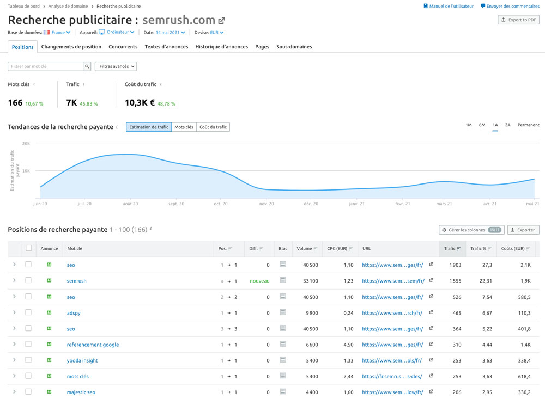Sort by Pos. column sort icon
The image size is (545, 399).
(230, 249)
